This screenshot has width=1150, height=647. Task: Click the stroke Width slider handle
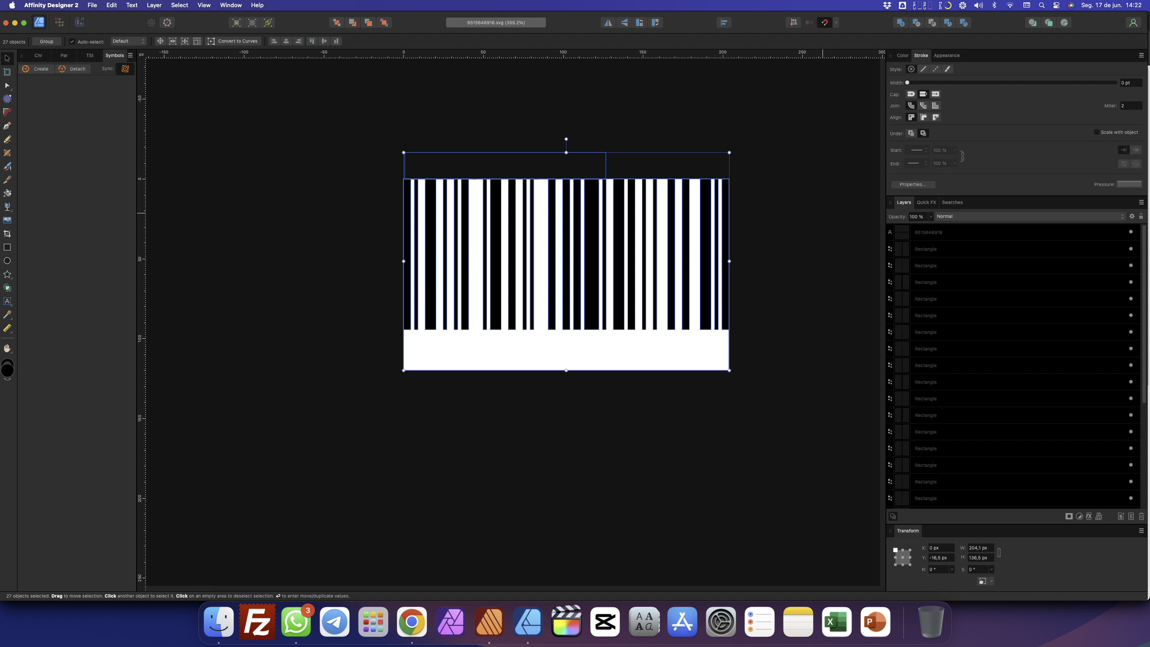coord(907,83)
